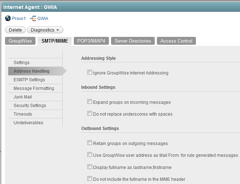Check Do not include fullname in MIME header

click(x=90, y=178)
